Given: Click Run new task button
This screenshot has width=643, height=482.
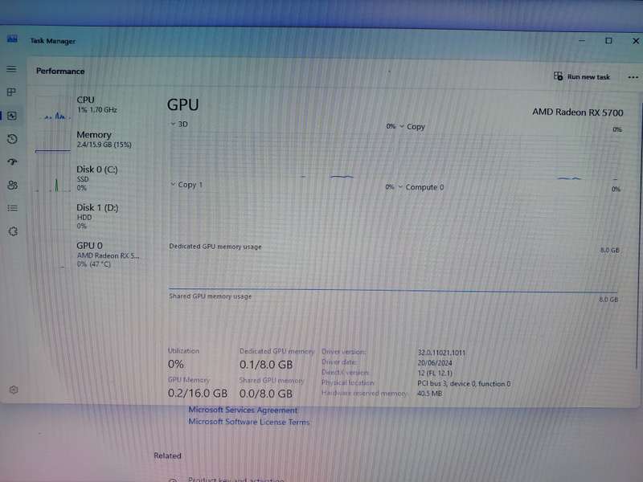Looking at the screenshot, I should (x=581, y=76).
